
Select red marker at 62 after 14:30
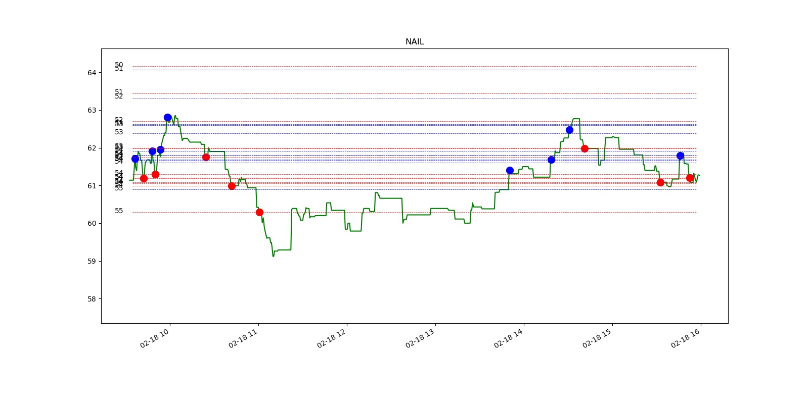pos(585,148)
